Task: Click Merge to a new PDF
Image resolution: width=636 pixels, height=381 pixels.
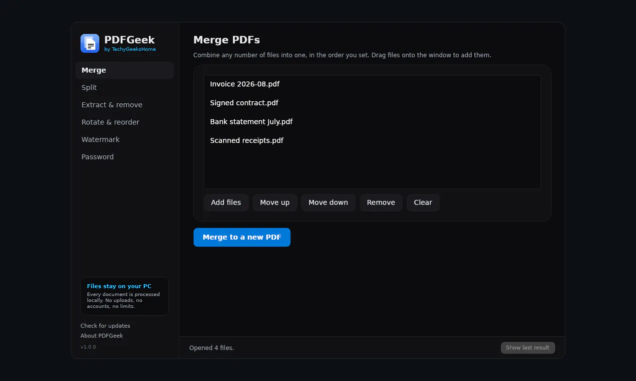Action: coord(242,237)
